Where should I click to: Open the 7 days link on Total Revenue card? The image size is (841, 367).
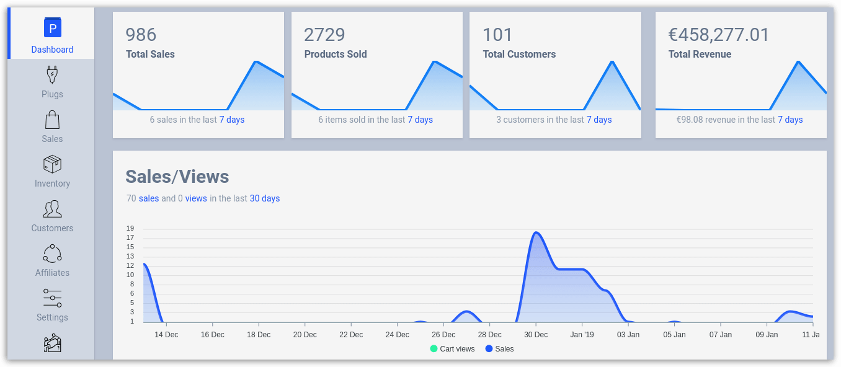pos(790,120)
